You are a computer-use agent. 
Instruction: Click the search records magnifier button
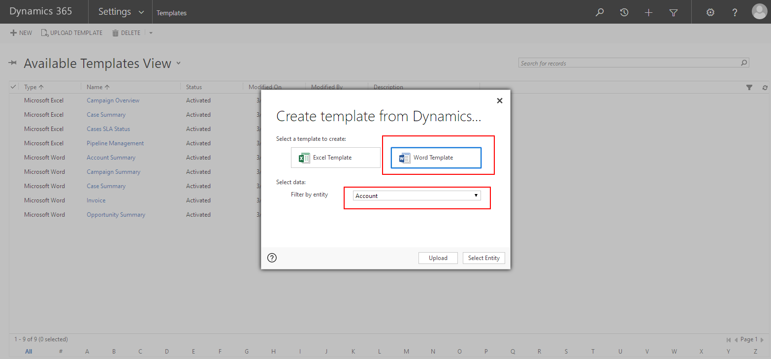744,63
